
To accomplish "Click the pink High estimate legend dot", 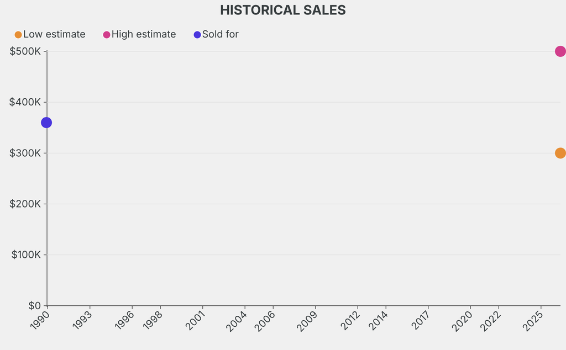I will coord(107,35).
